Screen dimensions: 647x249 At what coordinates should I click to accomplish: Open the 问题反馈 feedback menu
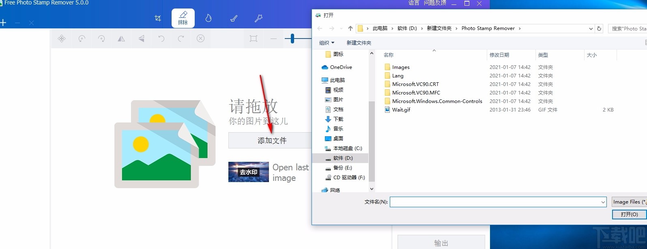pyautogui.click(x=435, y=3)
